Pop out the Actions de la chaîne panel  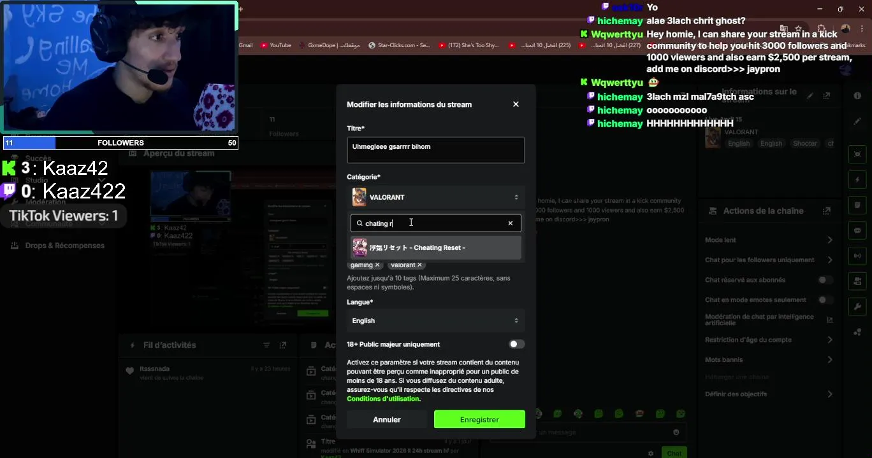[827, 211]
